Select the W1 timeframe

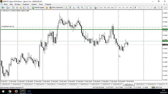click(x=127, y=8)
